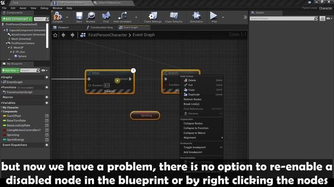This screenshot has width=334, height=187.
Task: Open Class Settings
Action: pos(153,17)
